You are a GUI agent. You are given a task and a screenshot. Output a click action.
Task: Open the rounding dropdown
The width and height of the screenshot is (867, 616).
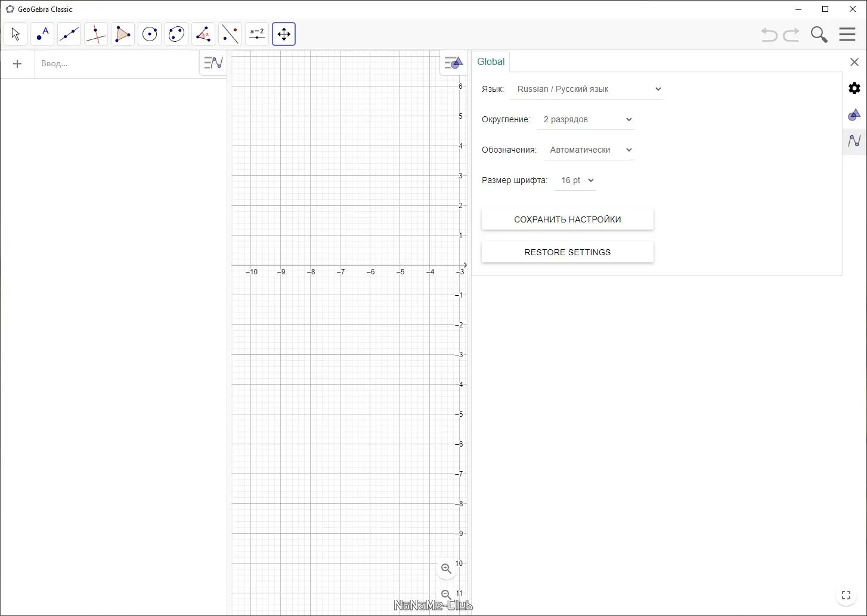[x=586, y=119]
